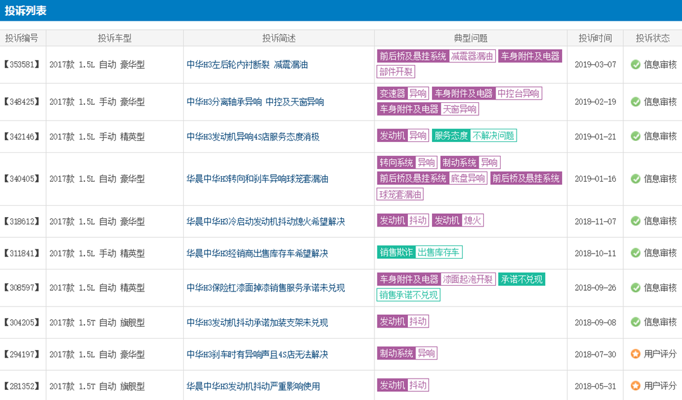Open complaint 中华H3左后轮内衬断裂 减震漏油
Image resolution: width=682 pixels, height=400 pixels.
(247, 64)
